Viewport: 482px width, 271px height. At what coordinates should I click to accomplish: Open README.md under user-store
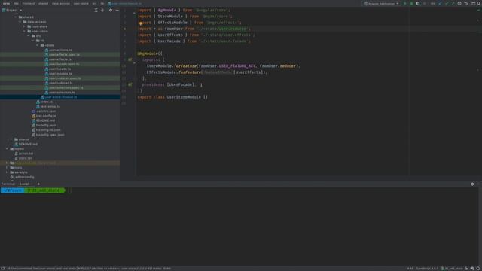point(44,120)
